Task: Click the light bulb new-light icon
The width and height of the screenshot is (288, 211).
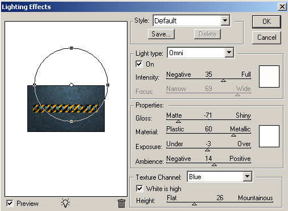Action: tap(65, 203)
